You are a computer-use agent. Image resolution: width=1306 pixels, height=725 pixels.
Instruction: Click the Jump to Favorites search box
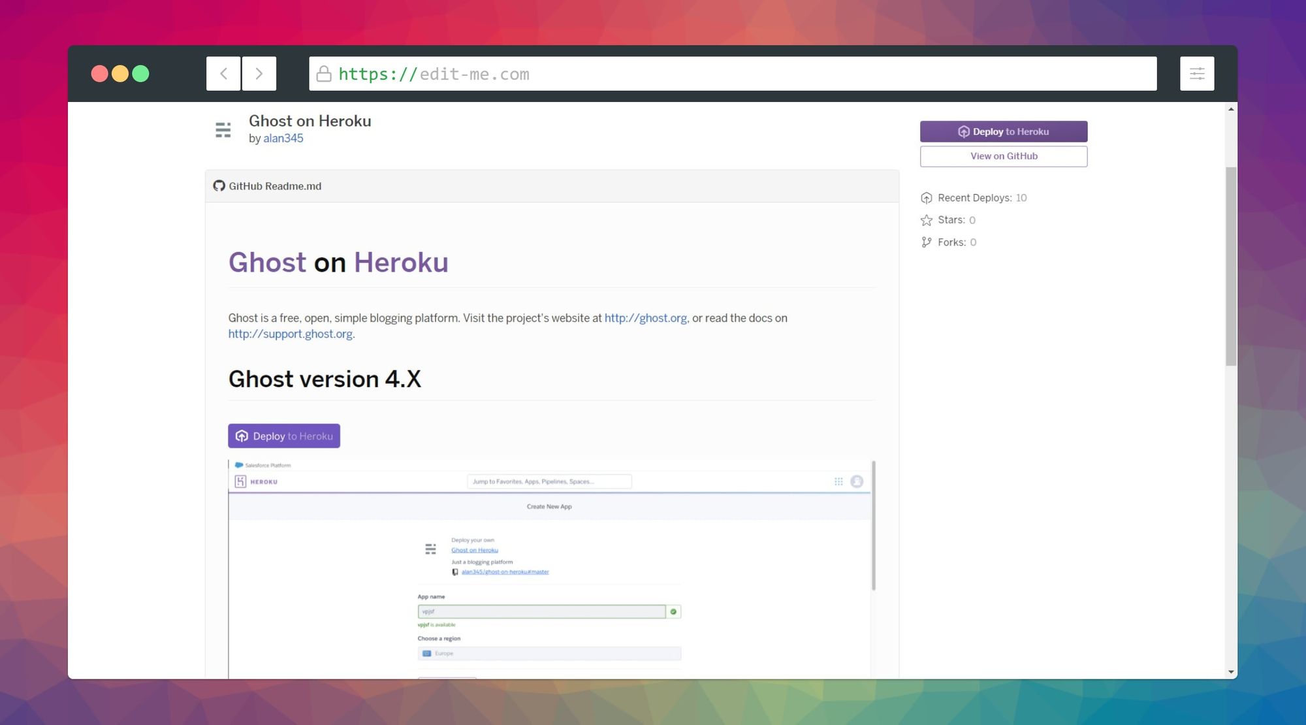[549, 481]
